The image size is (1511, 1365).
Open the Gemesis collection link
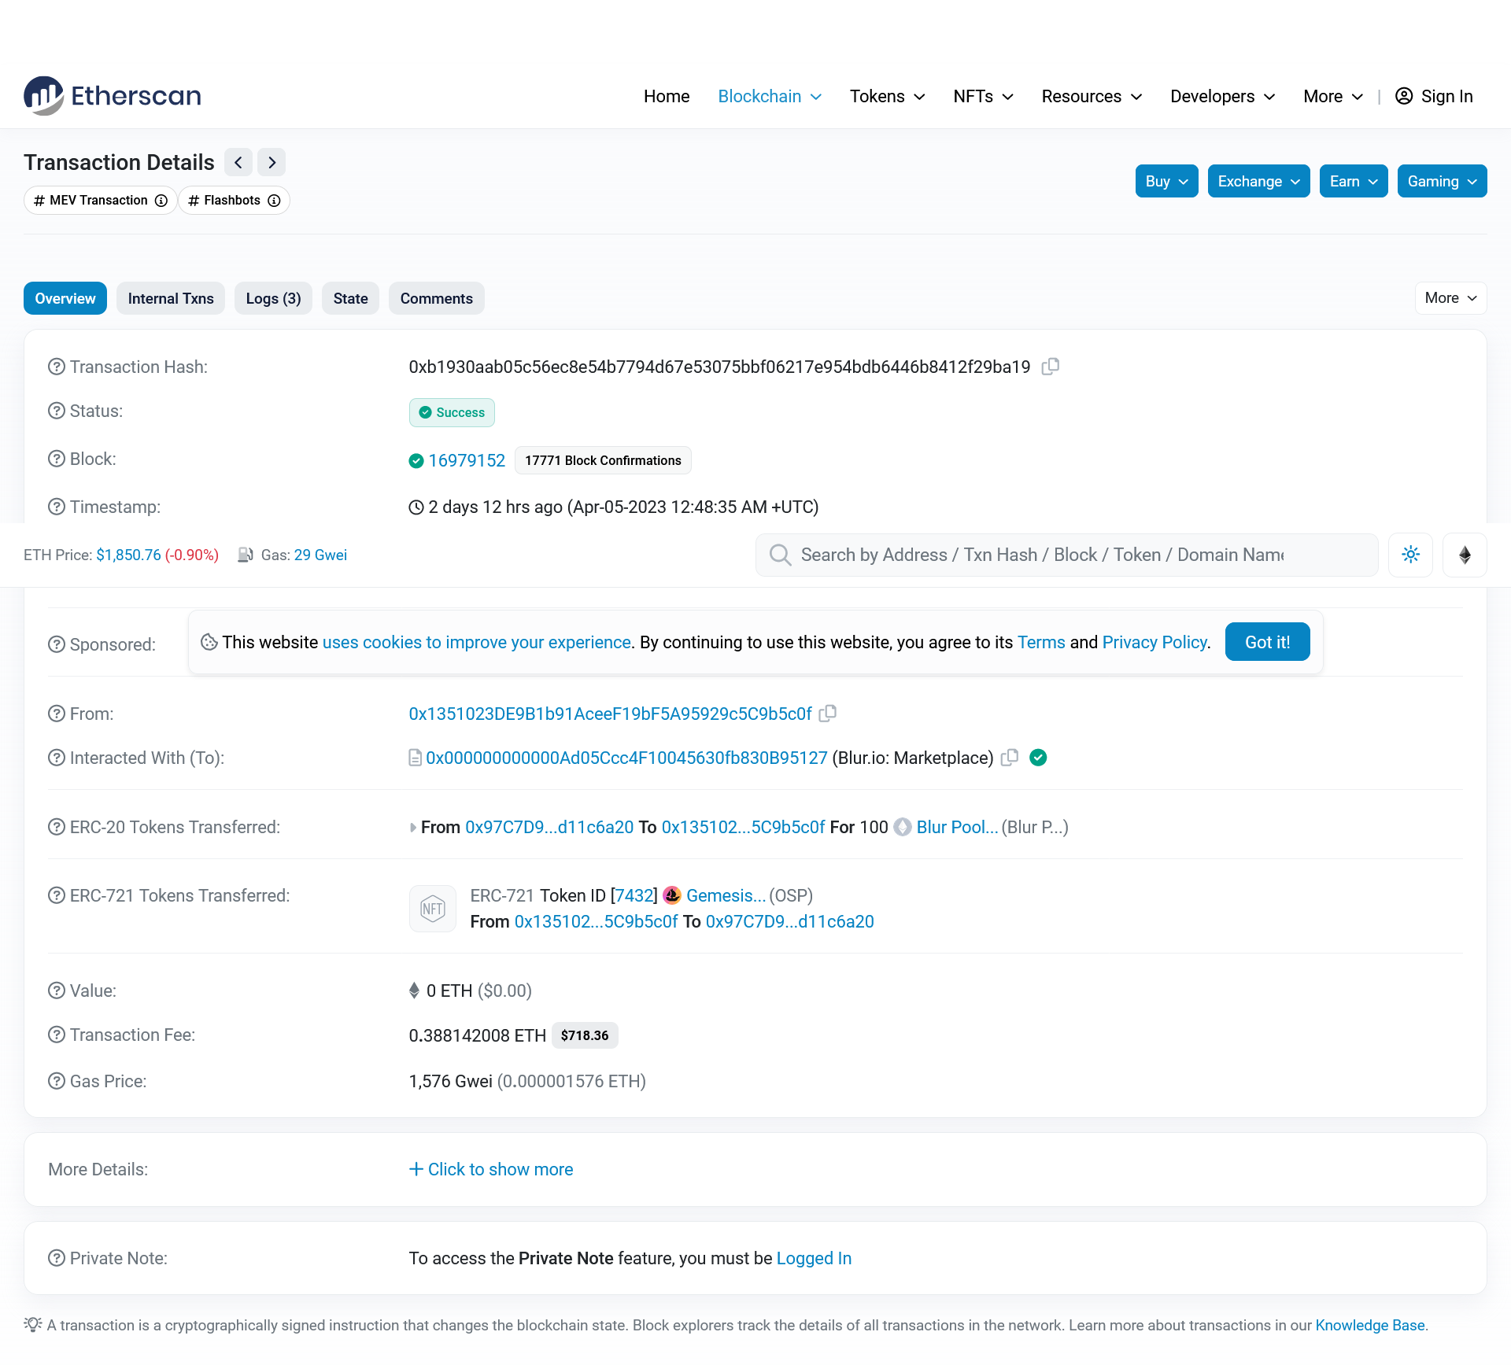point(726,895)
